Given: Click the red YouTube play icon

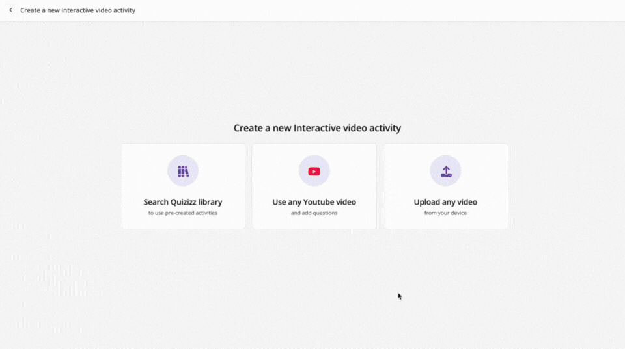Looking at the screenshot, I should tap(314, 172).
